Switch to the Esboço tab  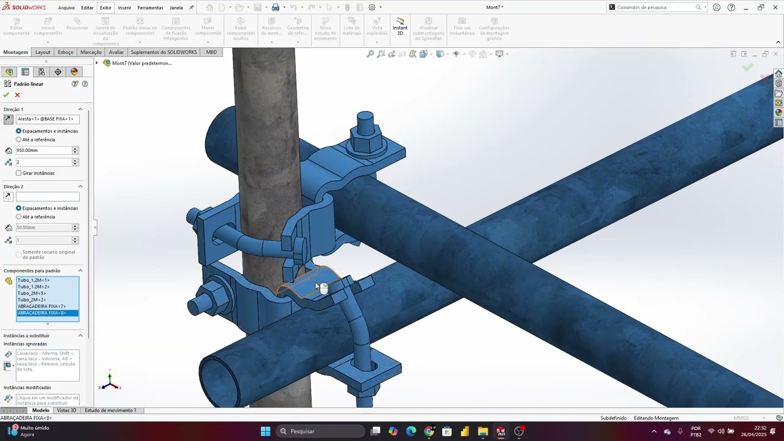[x=66, y=53]
